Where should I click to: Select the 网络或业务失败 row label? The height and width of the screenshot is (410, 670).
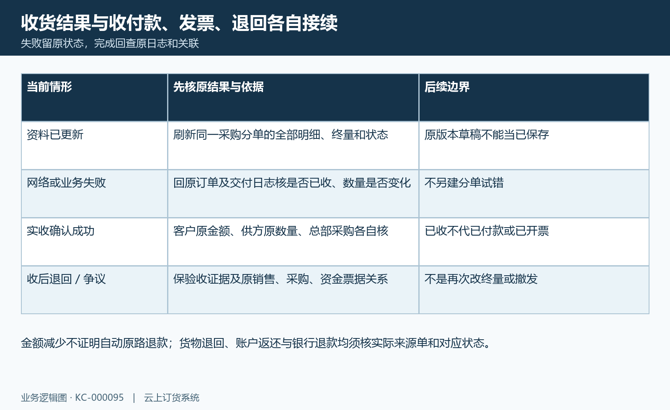94,194
